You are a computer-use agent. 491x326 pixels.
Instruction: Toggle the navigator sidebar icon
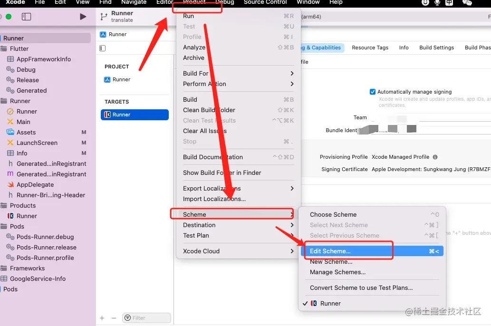26,17
